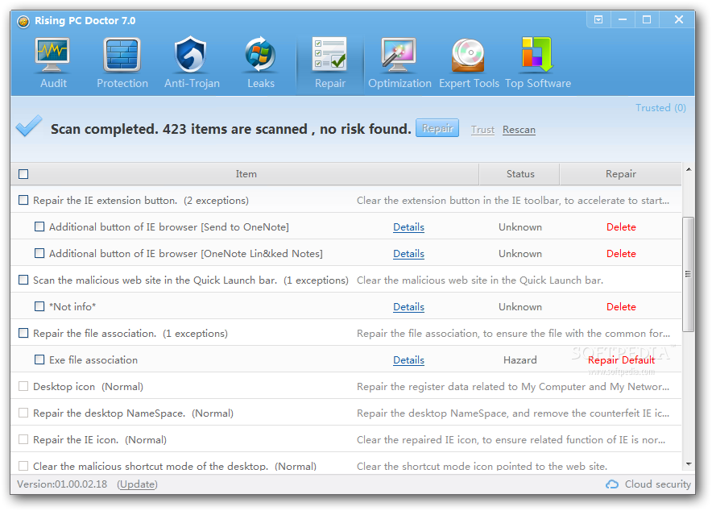Click the Optimization tab label
The image size is (712, 511).
[x=399, y=84]
